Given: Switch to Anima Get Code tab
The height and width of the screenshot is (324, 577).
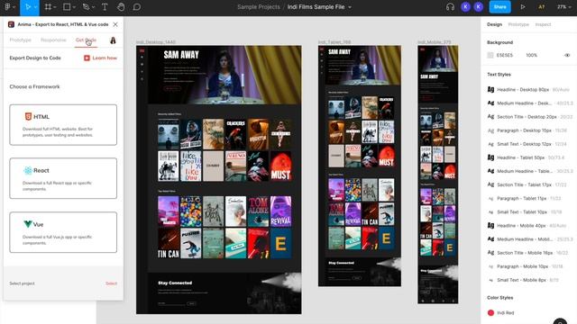Looking at the screenshot, I should (87, 40).
